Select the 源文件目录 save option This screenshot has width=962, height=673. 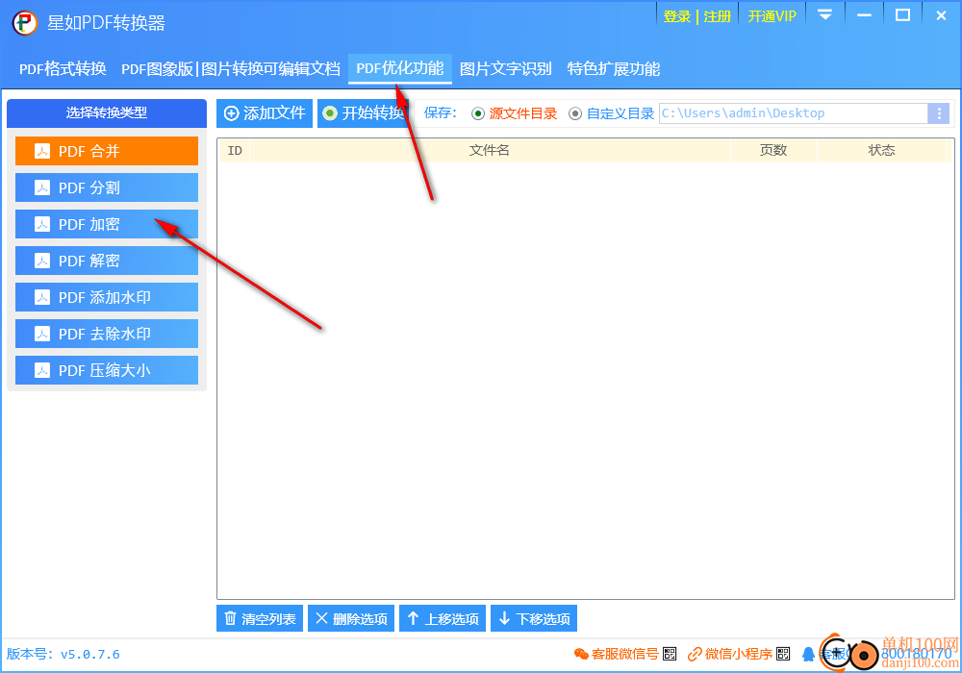pyautogui.click(x=514, y=113)
